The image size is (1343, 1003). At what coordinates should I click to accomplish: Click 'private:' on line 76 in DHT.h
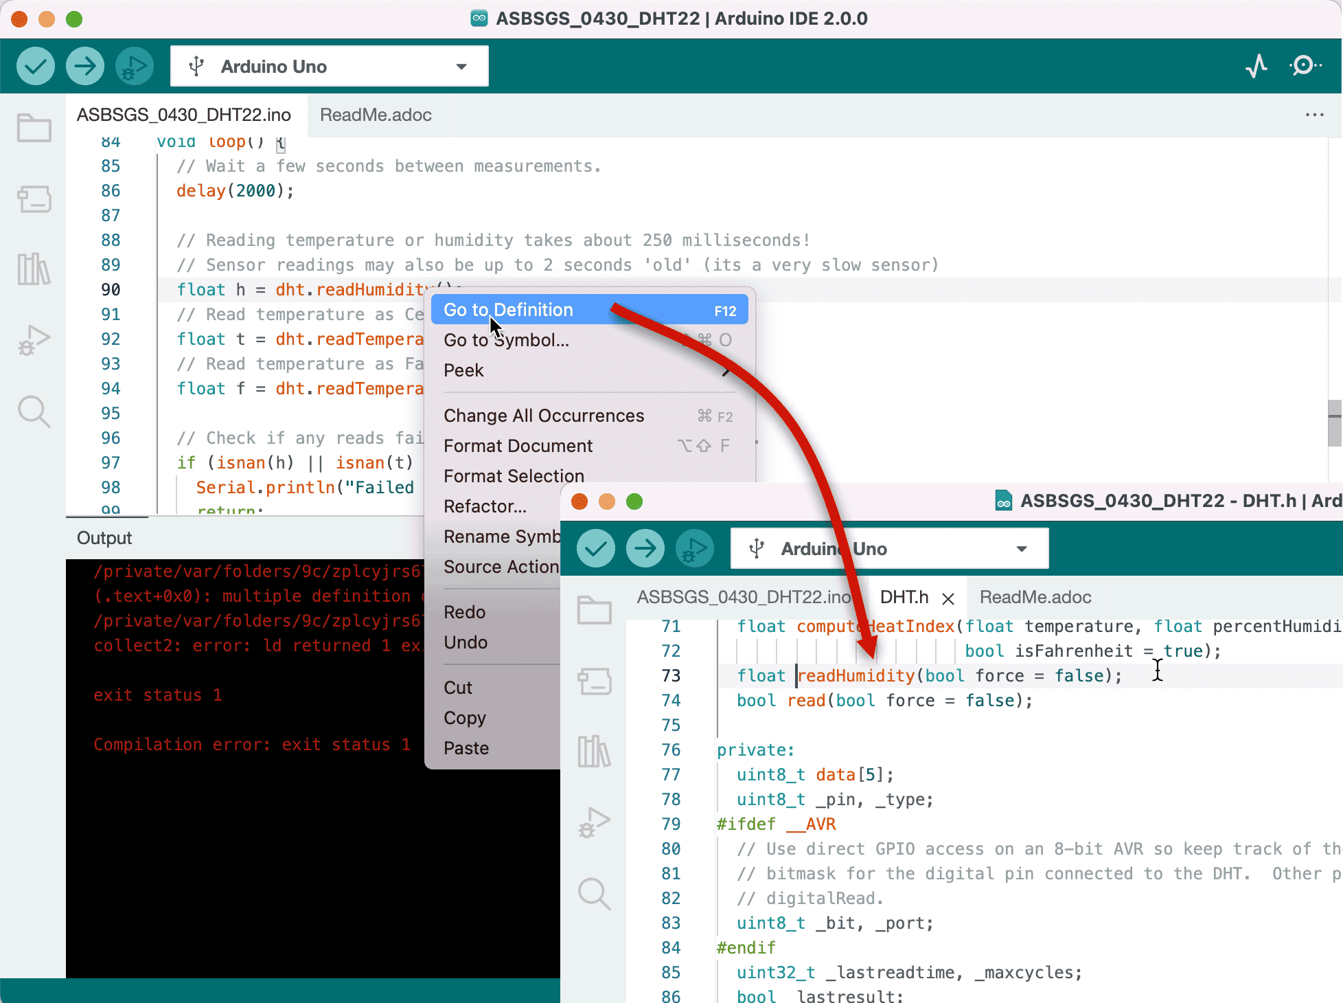point(755,750)
